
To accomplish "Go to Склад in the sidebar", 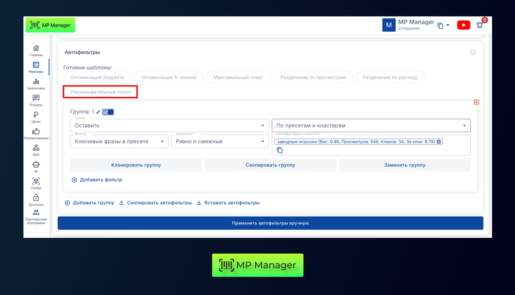I will point(36,183).
